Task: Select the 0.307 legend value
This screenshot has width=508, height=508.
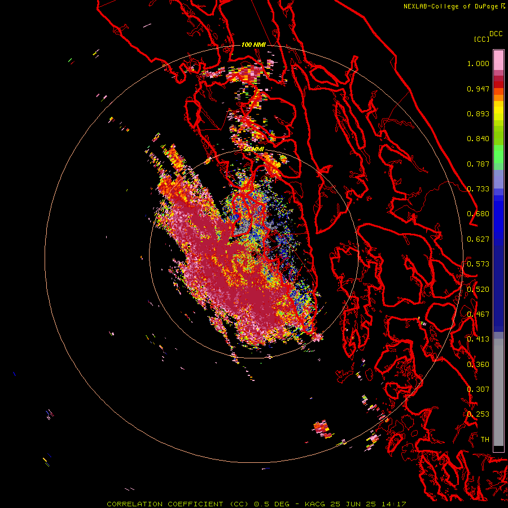Action: point(478,389)
